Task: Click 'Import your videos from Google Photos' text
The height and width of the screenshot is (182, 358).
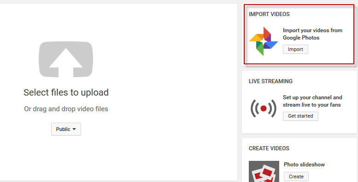Action: coord(312,34)
